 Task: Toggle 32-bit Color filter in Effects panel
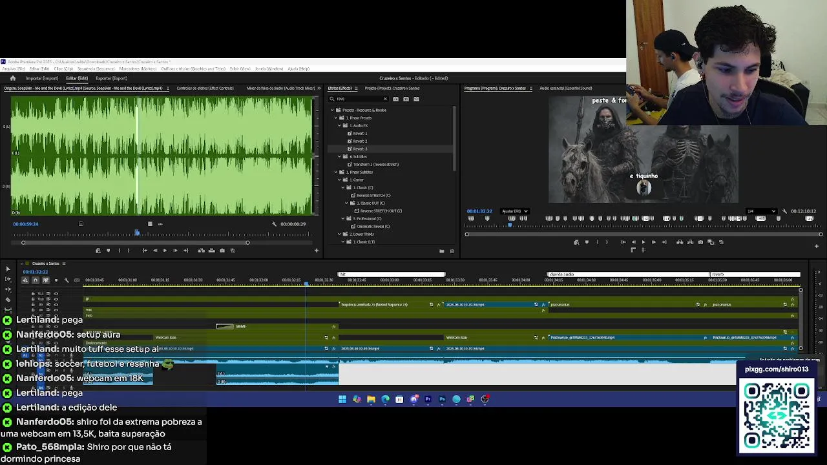point(406,99)
